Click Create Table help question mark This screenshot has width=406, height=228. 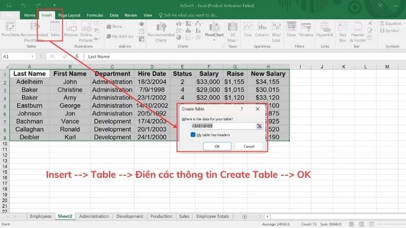coord(242,109)
